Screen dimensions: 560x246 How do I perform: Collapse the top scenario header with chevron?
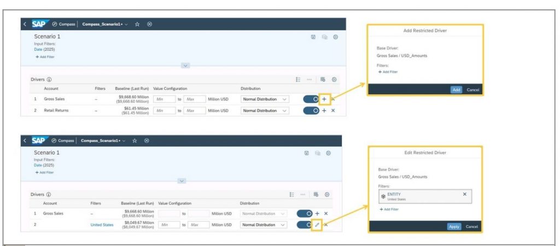click(x=185, y=65)
